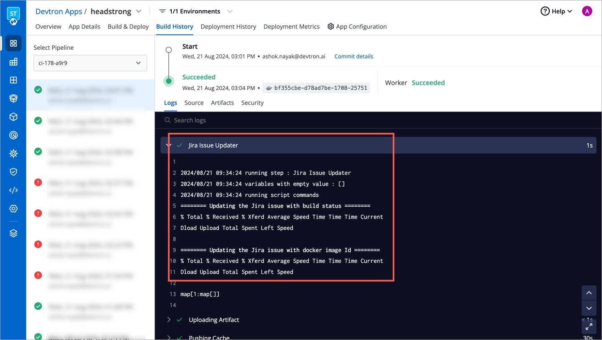
Task: Click the scroll to bottom arrow button
Action: pyautogui.click(x=589, y=309)
